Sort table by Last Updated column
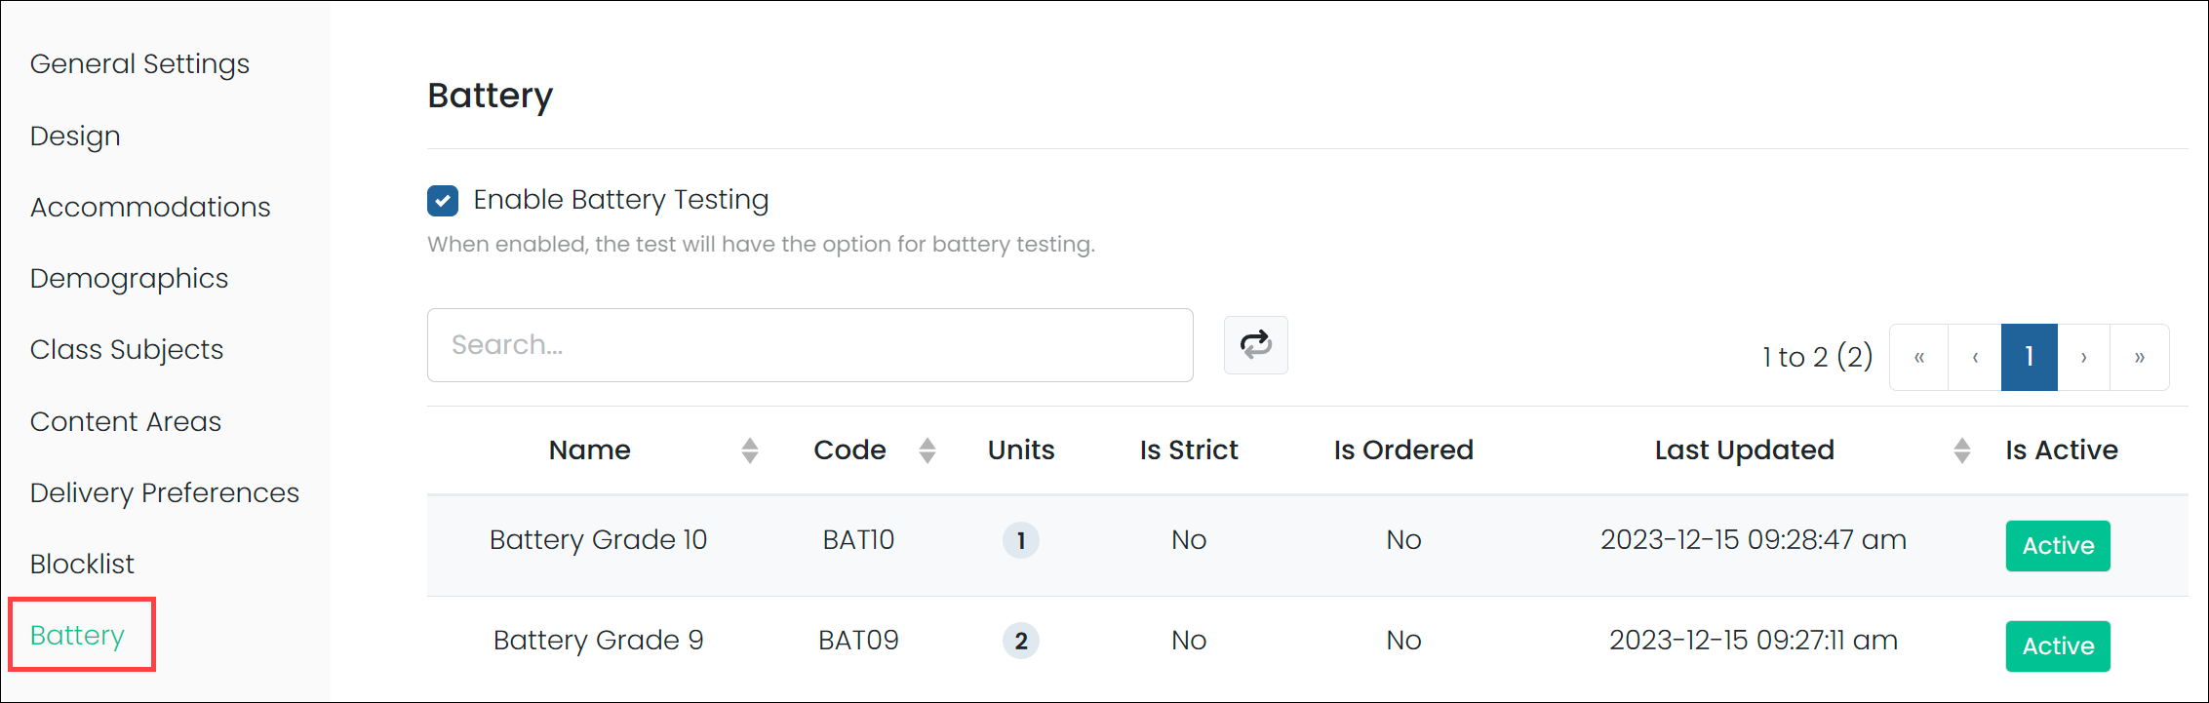Image resolution: width=2209 pixels, height=703 pixels. (1961, 450)
